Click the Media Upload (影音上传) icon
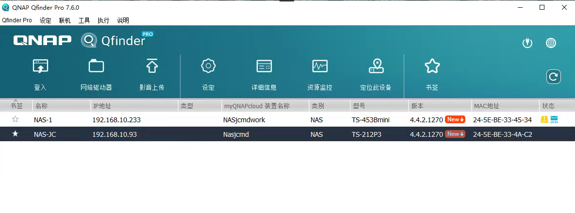 tap(152, 66)
